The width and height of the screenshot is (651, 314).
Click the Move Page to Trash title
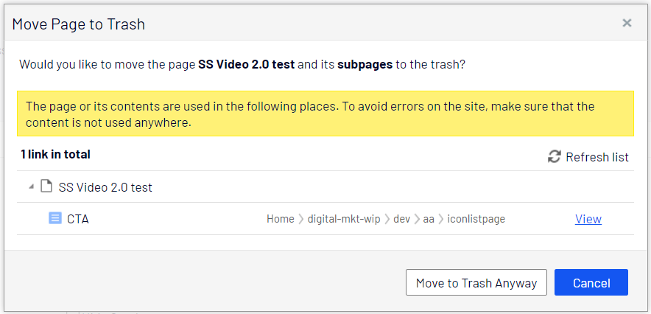[x=79, y=24]
